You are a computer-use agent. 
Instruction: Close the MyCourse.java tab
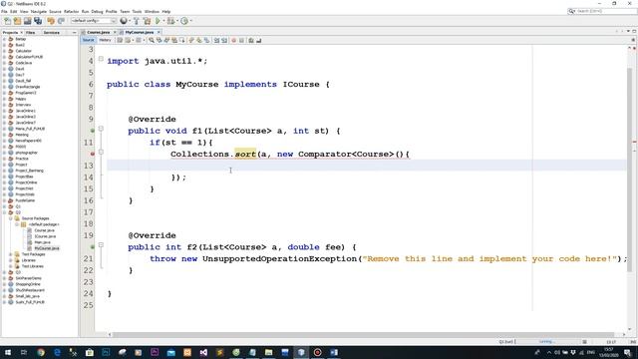tap(159, 32)
